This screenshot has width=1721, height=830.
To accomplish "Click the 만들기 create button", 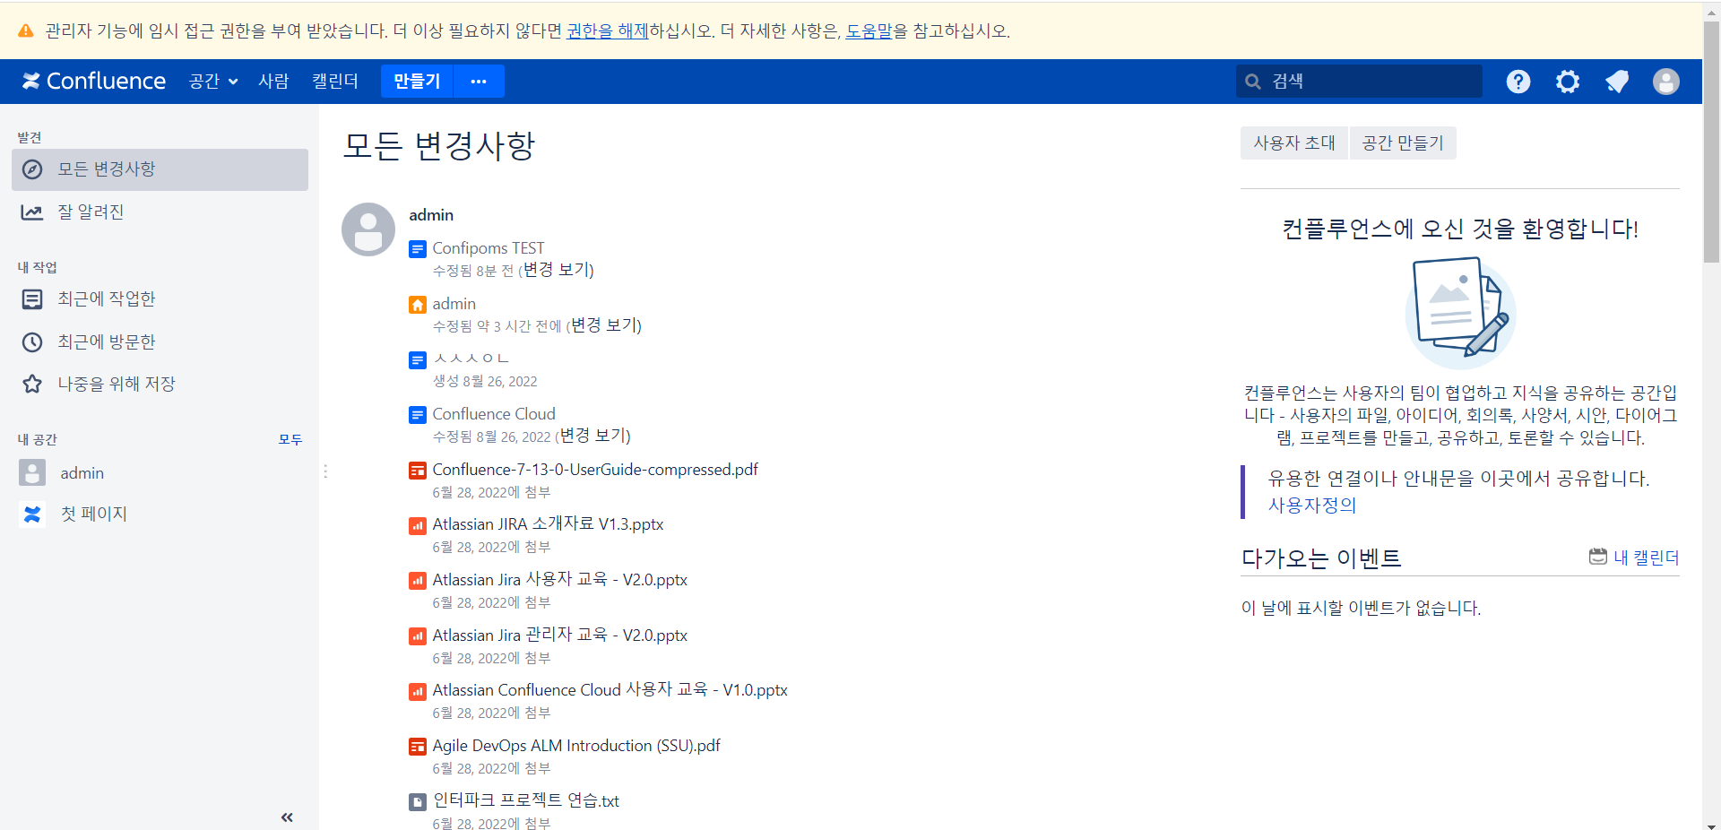I will pyautogui.click(x=417, y=82).
